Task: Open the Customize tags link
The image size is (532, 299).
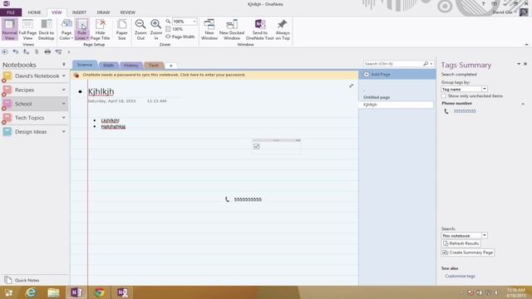Action: tap(460, 276)
